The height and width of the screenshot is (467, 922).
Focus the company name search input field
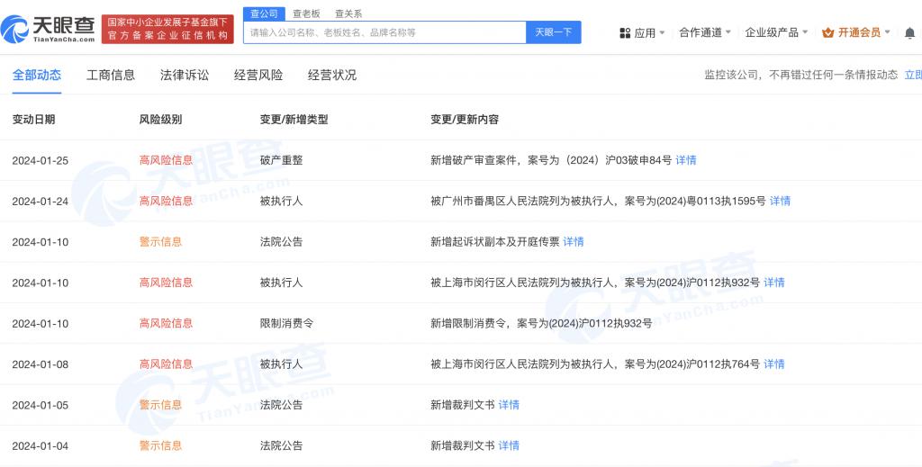coord(384,32)
